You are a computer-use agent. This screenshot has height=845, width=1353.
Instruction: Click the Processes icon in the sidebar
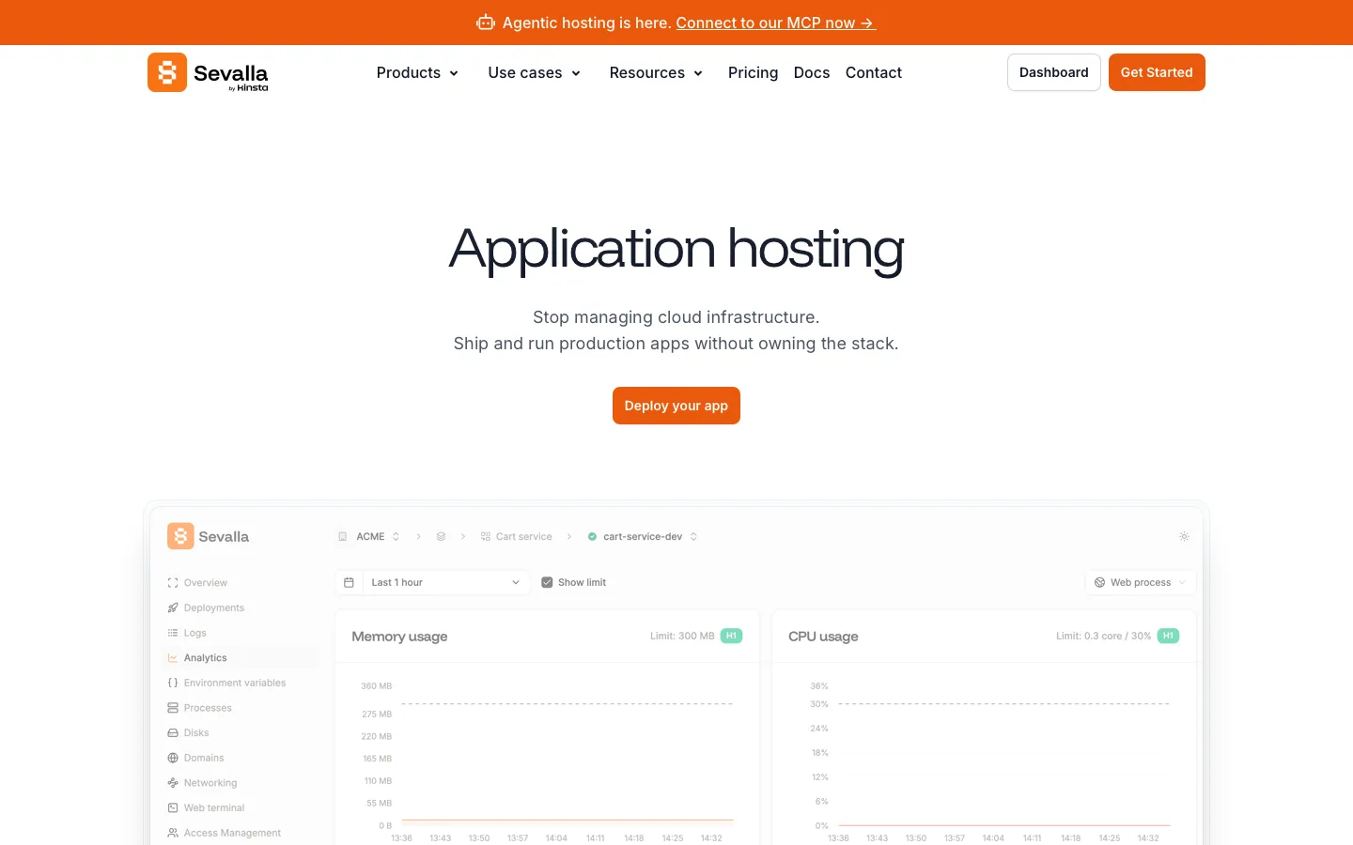click(x=173, y=708)
